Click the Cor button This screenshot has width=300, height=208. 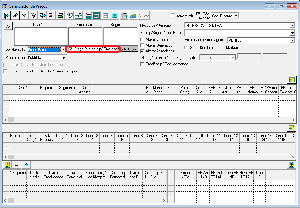[x=8, y=26]
